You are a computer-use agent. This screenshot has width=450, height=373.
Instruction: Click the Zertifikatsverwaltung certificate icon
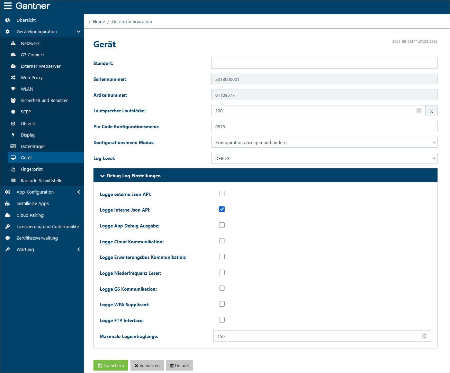click(x=8, y=238)
